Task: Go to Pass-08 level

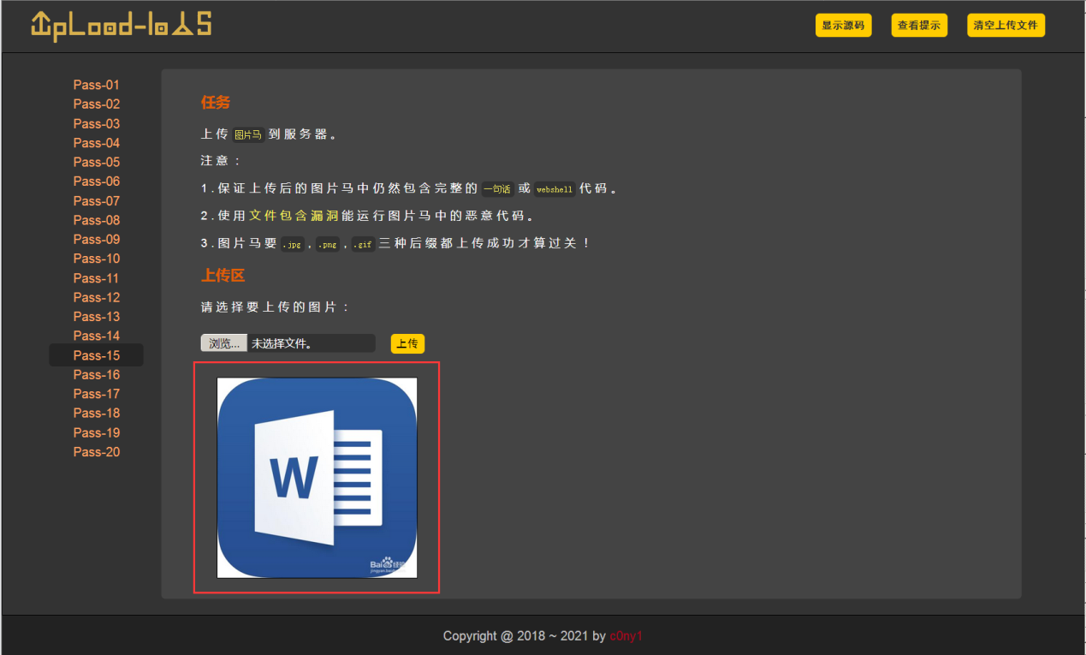Action: coord(97,220)
